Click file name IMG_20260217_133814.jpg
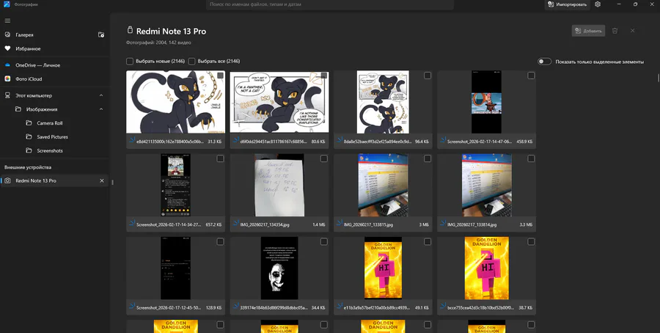The height and width of the screenshot is (333, 660). (471, 224)
